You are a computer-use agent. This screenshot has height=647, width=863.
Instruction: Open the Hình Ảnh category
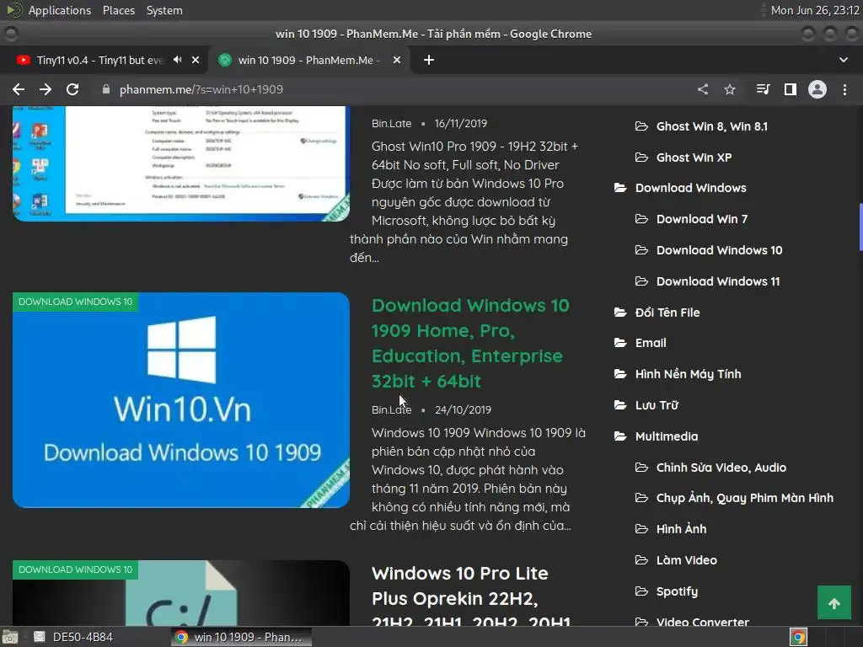pos(681,529)
